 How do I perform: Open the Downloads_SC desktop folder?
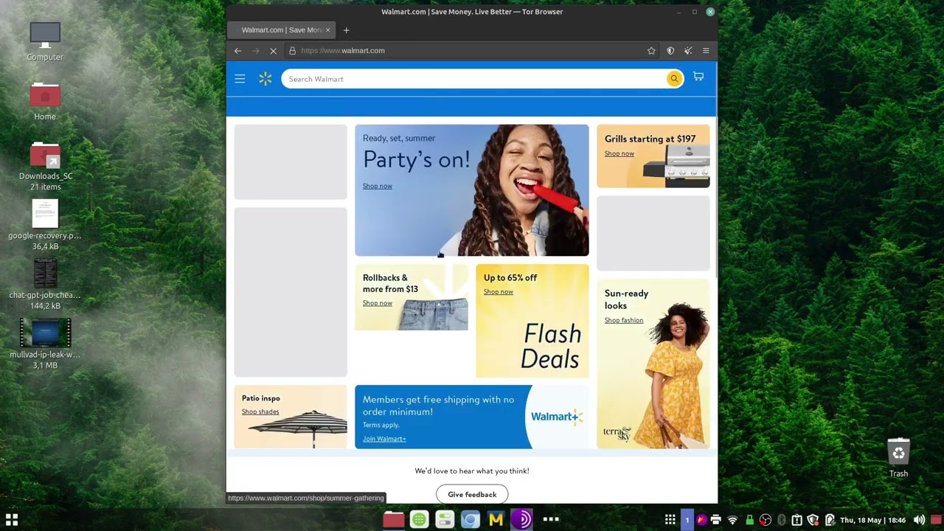coord(46,166)
